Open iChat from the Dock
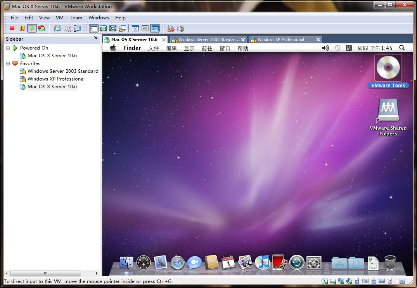 [194, 263]
